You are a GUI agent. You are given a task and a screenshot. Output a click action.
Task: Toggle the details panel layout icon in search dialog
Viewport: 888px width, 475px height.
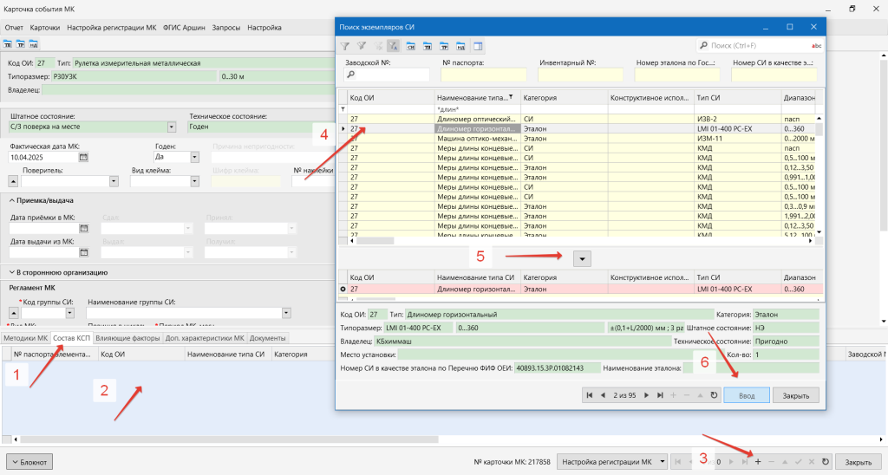point(478,47)
